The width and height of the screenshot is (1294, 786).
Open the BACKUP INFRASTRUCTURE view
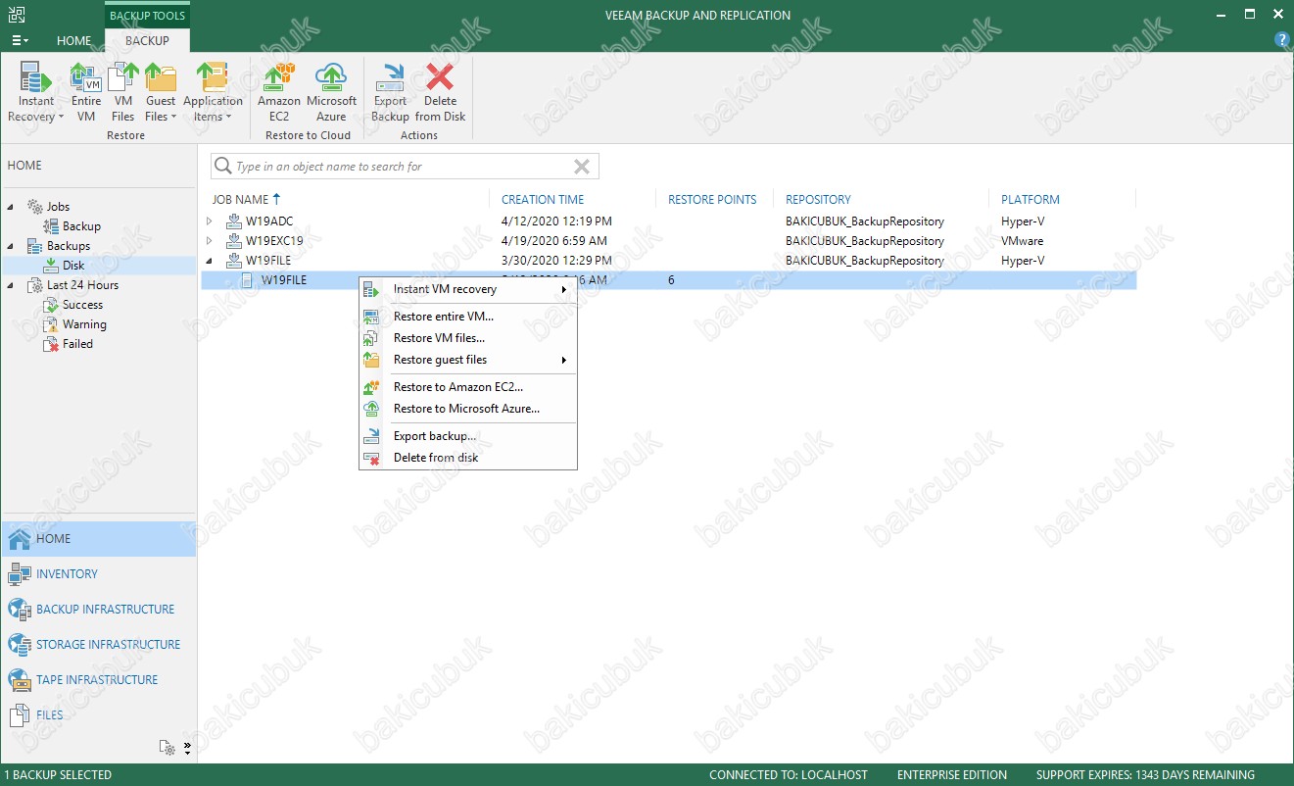tap(98, 610)
